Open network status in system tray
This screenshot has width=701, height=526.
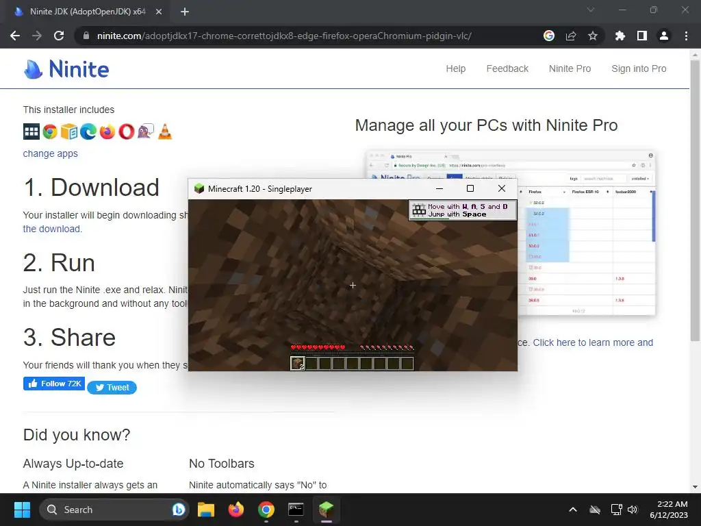pos(617,510)
